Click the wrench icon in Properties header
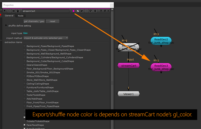The image size is (201, 129). click(18, 11)
